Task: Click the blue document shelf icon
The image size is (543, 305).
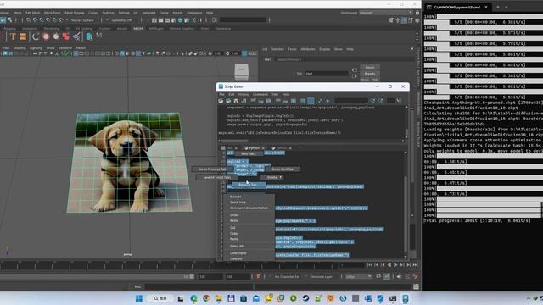Action: point(89,36)
